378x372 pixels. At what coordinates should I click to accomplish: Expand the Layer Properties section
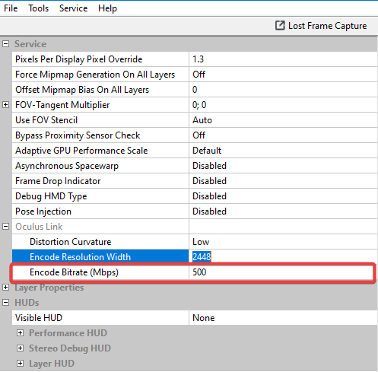click(x=5, y=288)
